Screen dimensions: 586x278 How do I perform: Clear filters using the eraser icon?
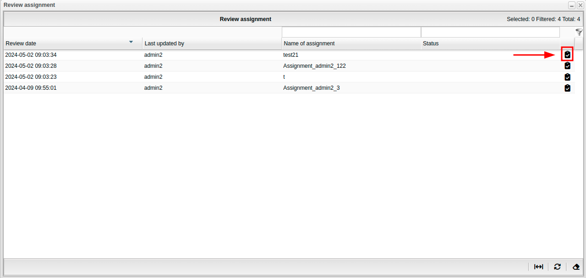(576, 267)
